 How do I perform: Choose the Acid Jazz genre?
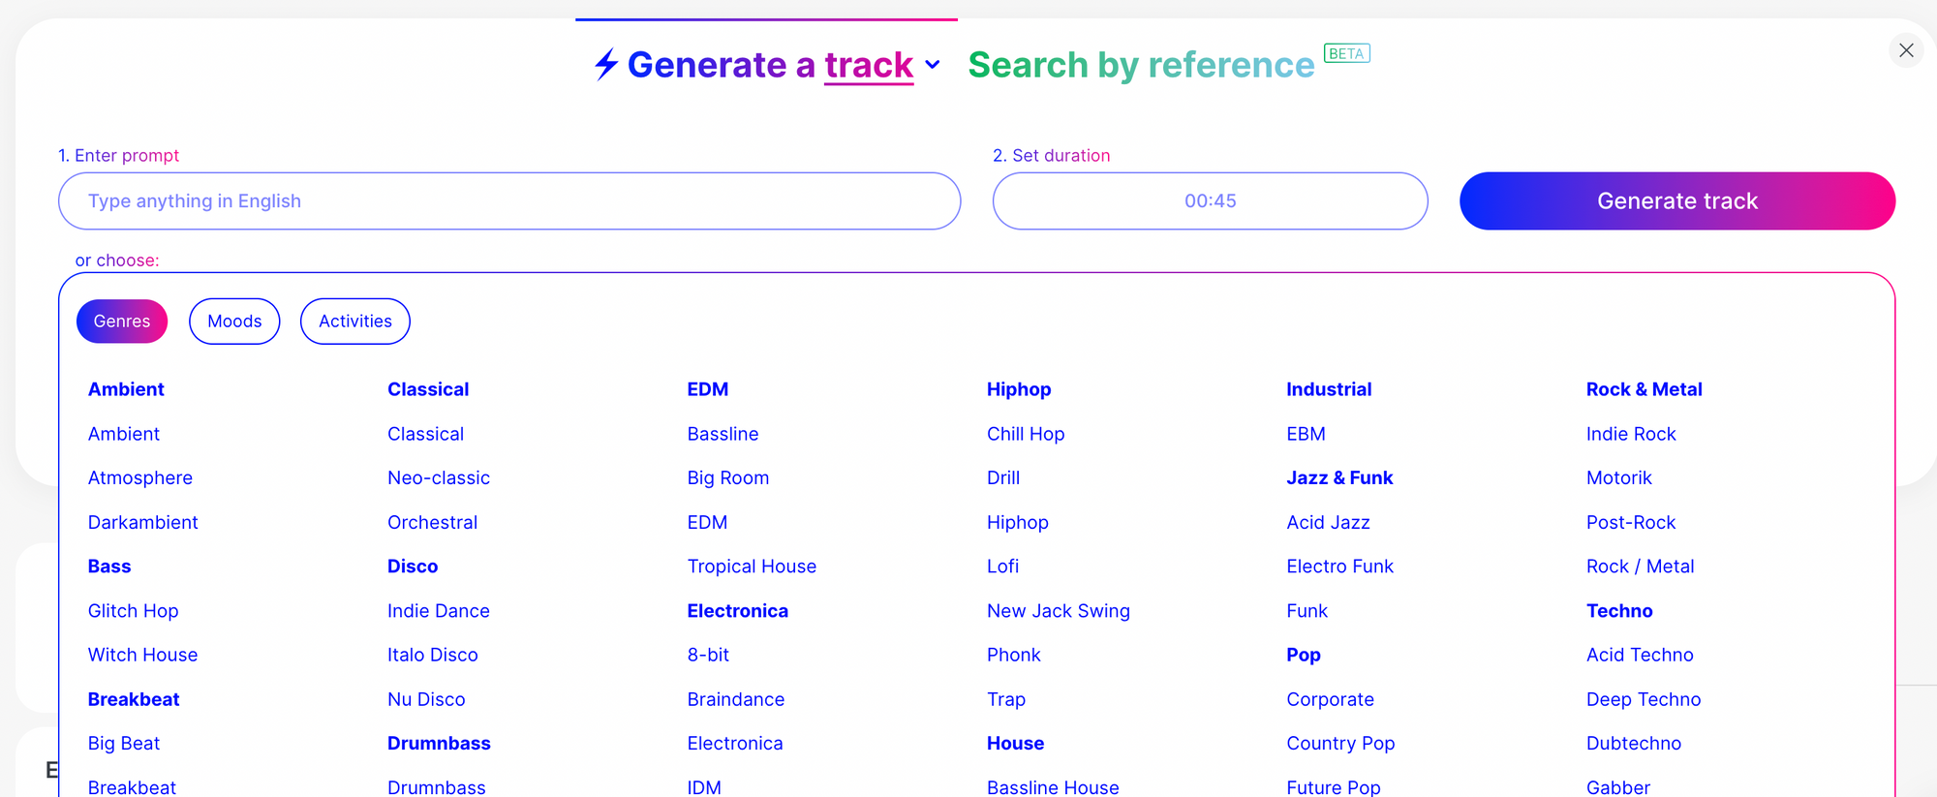[x=1329, y=523]
